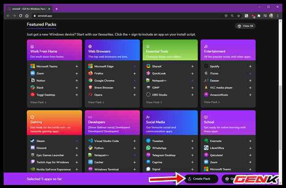The width and height of the screenshot is (286, 188).
Task: Open the Developers pack header
Action: pos(112,123)
